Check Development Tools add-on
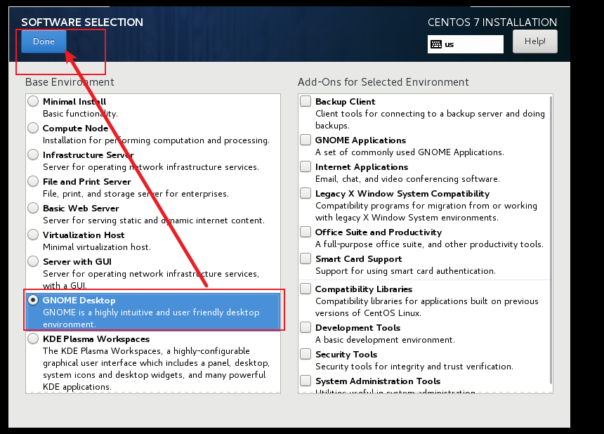The image size is (604, 434). 306,327
